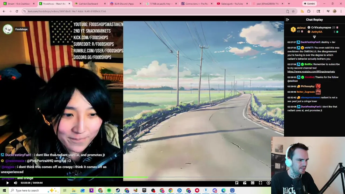Open media controls icon in toolbar
The height and width of the screenshot is (194, 345).
[x=328, y=11]
